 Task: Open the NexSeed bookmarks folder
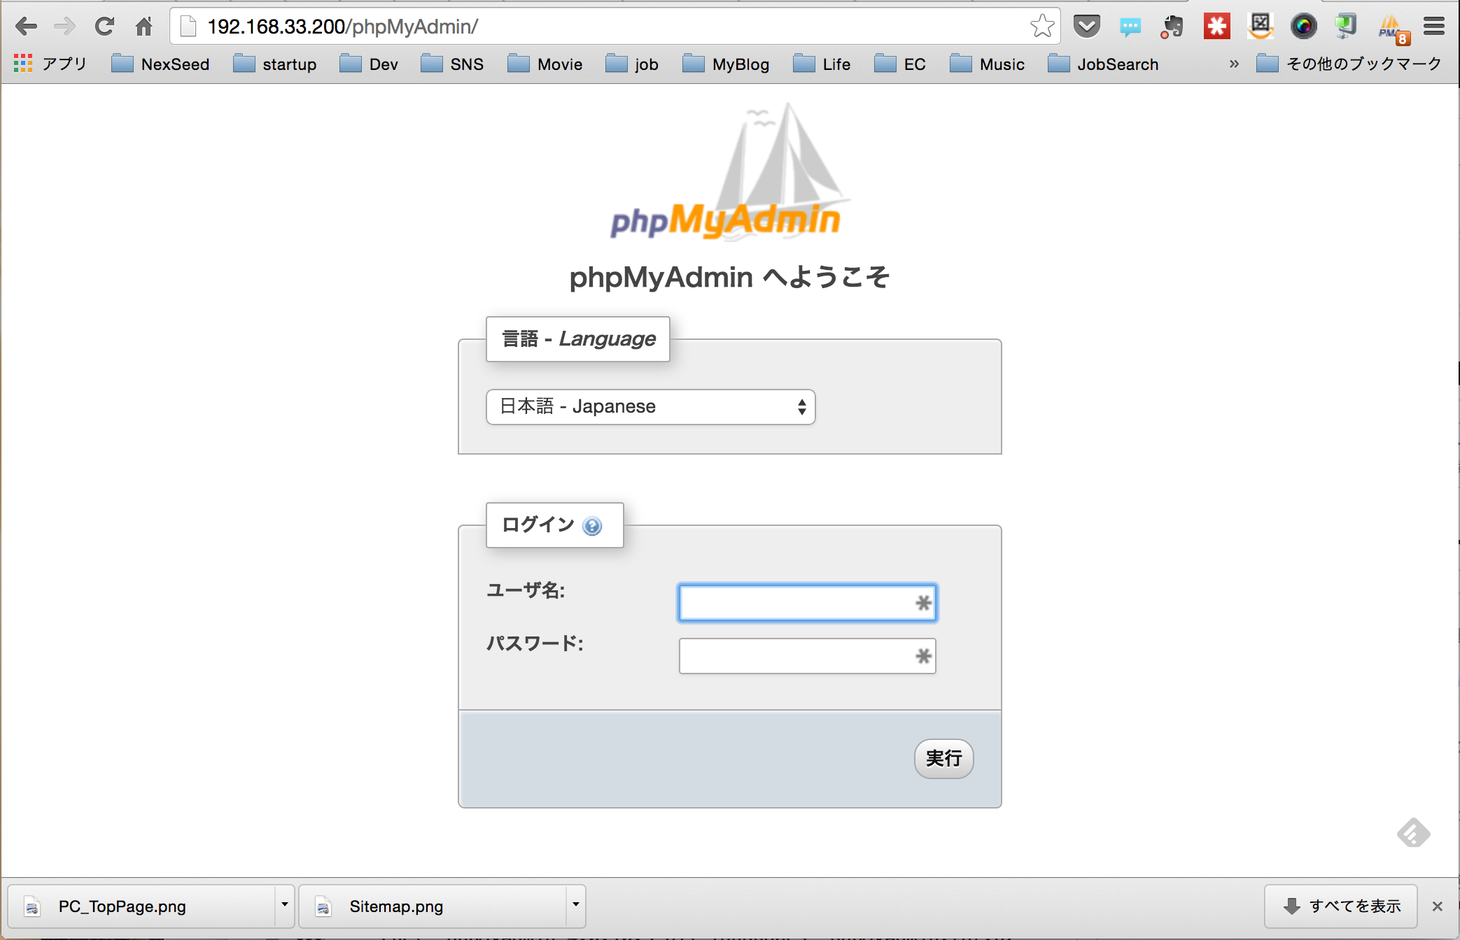[162, 64]
